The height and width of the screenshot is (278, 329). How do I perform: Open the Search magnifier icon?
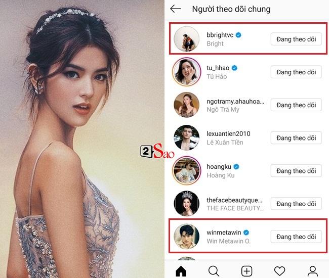[214, 271]
